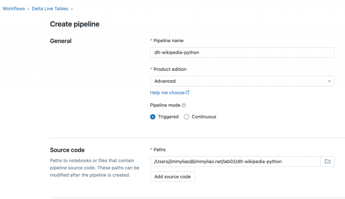Viewport: 345px width, 199px height.
Task: Click the Create pipeline page heading
Action: (74, 24)
